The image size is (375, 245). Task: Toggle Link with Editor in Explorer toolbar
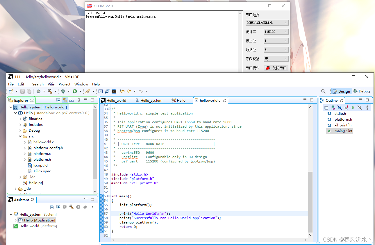[x=65, y=100]
